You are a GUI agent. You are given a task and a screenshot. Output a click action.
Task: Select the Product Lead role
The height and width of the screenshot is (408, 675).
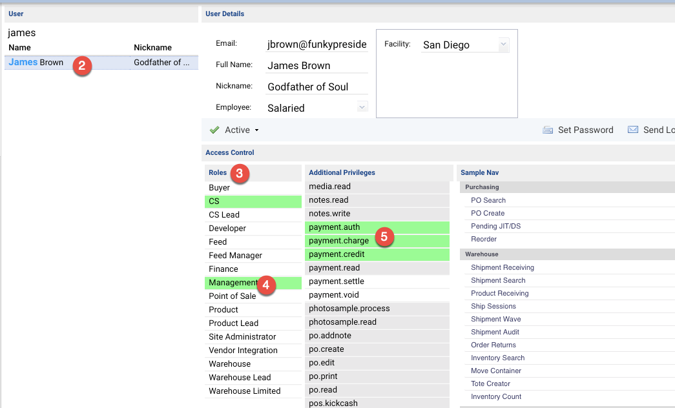click(253, 323)
